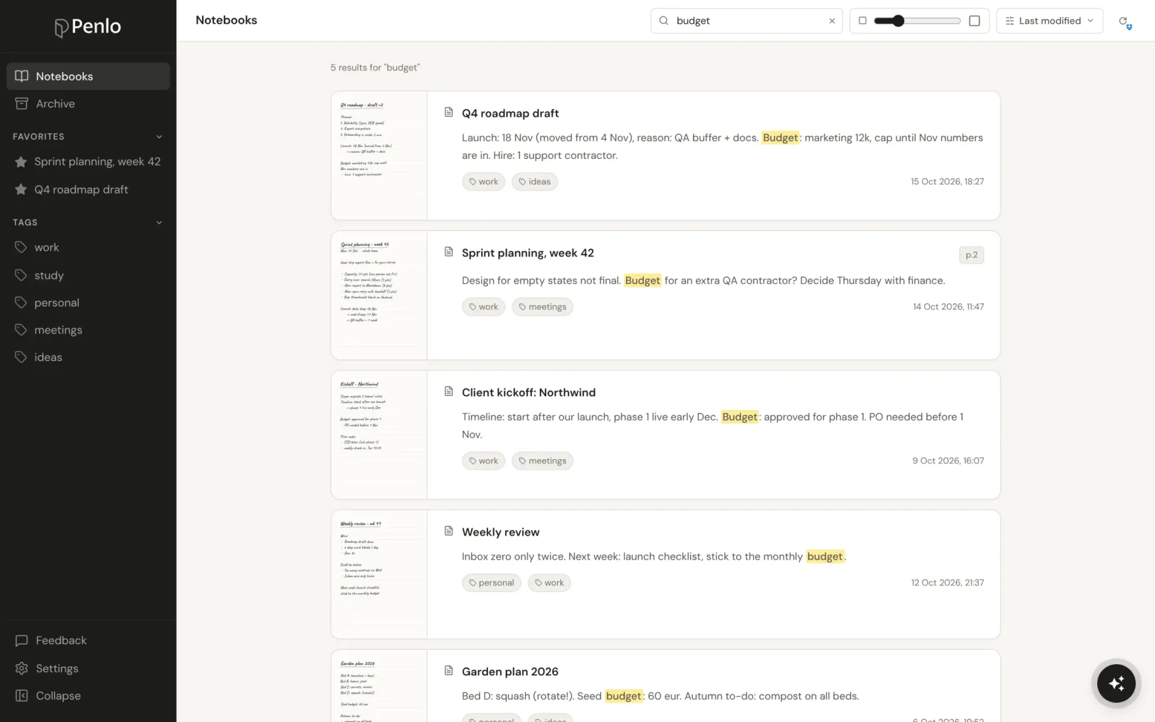Open the Q4 roadmap draft page thumbnail
Viewport: 1155px width, 722px height.
(379, 155)
